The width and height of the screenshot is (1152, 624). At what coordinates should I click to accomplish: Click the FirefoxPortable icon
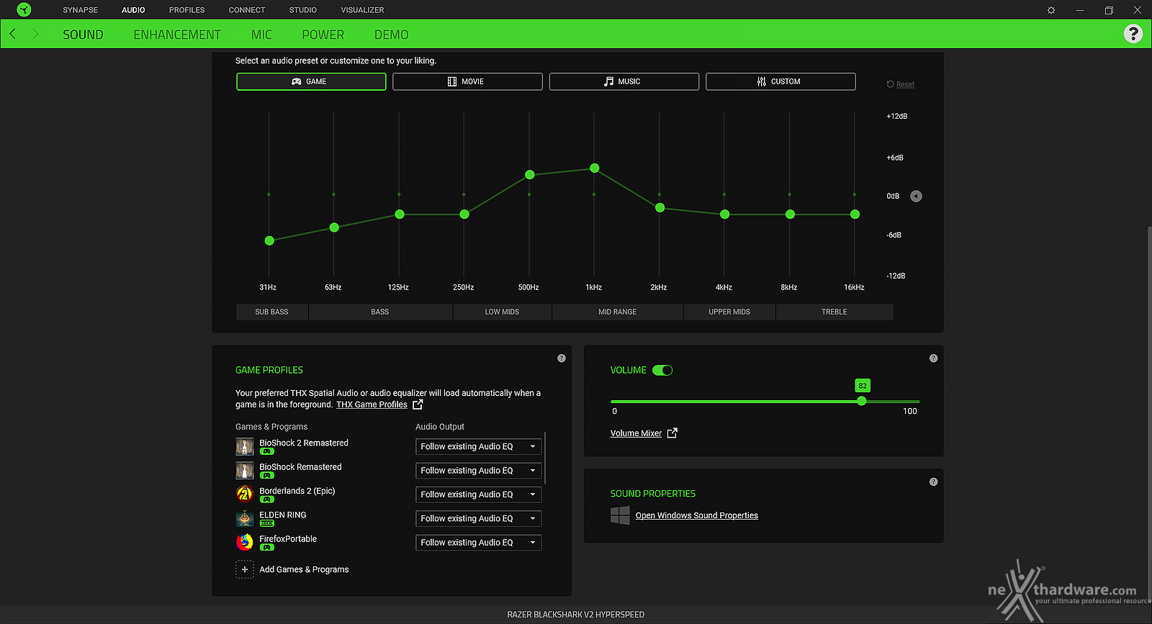(245, 542)
